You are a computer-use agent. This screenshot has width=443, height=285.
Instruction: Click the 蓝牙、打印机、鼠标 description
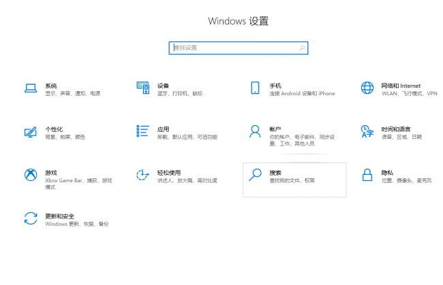tap(180, 93)
